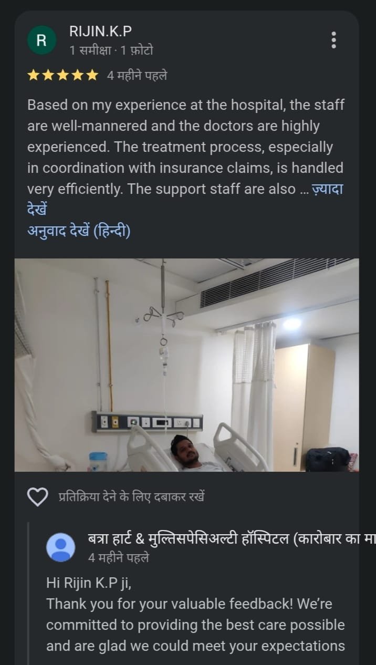Open the three-dot menu for Rijin's review
Image resolution: width=376 pixels, height=665 pixels.
(333, 40)
